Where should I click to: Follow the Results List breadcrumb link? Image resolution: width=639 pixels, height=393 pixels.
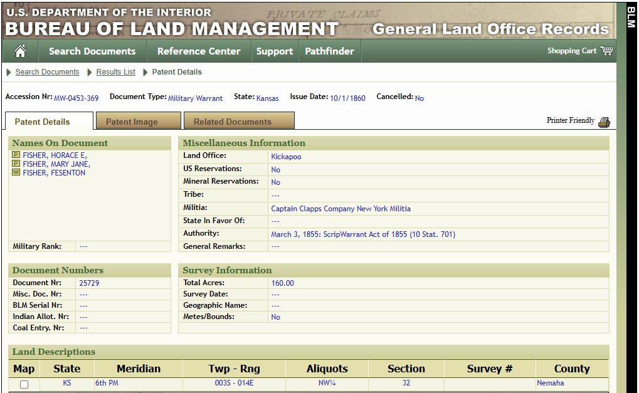tap(115, 72)
